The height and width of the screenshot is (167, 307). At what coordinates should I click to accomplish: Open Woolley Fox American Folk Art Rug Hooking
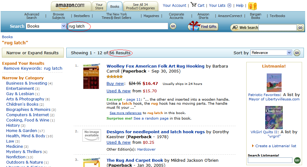click(155, 66)
